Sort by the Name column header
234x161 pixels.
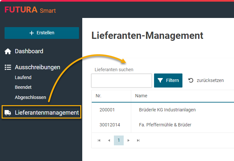pyautogui.click(x=141, y=96)
